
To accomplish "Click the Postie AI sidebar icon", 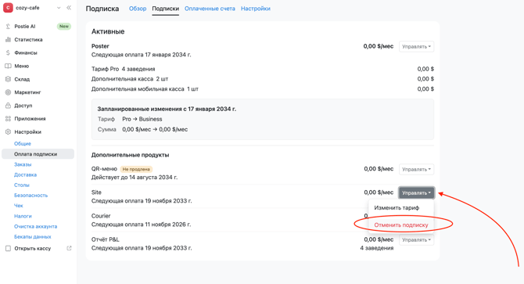I will tap(8, 27).
